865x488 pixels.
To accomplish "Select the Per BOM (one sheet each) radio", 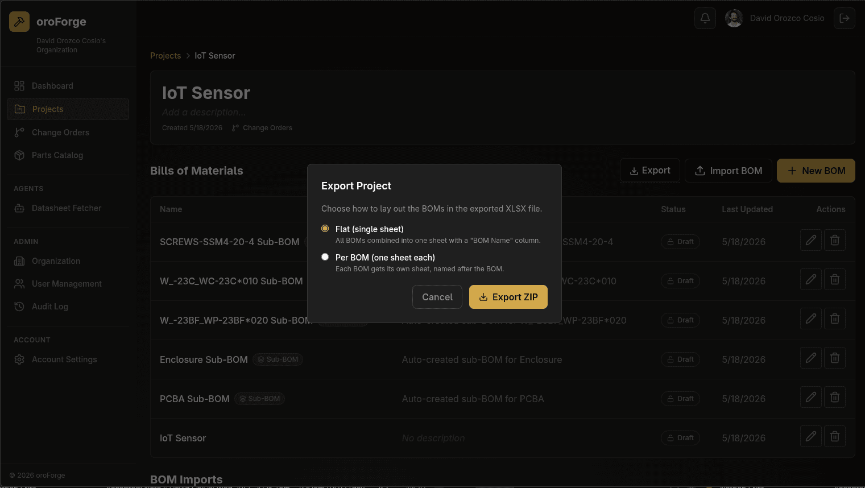I will pyautogui.click(x=325, y=257).
